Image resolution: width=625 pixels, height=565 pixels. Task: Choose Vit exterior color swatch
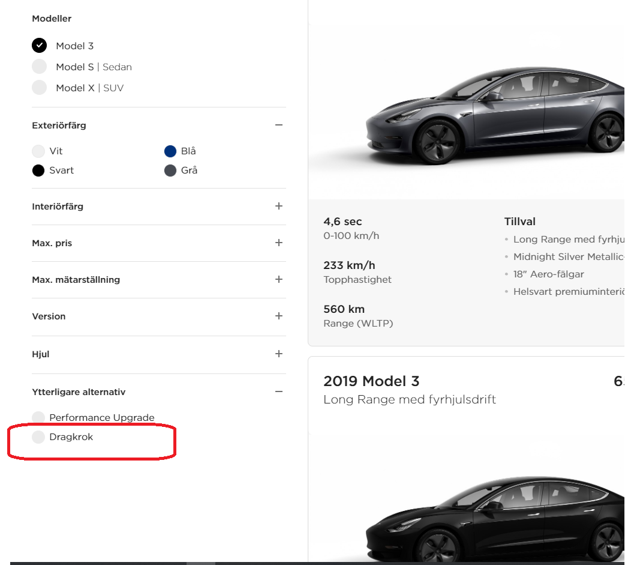click(x=38, y=151)
